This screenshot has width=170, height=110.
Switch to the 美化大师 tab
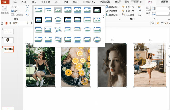click(x=45, y=2)
